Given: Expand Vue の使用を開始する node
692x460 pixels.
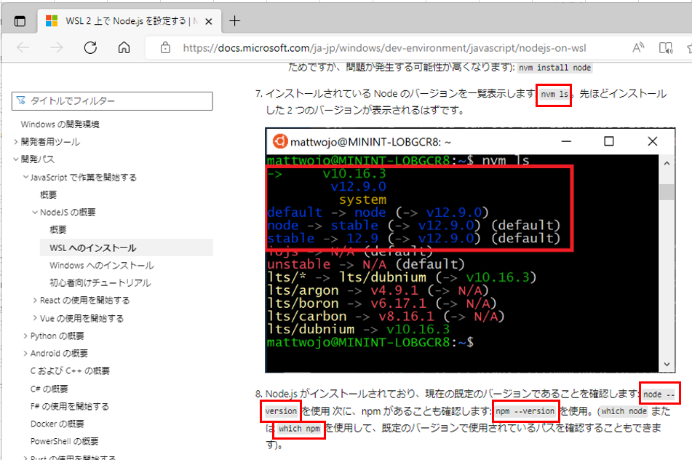Looking at the screenshot, I should 35,318.
